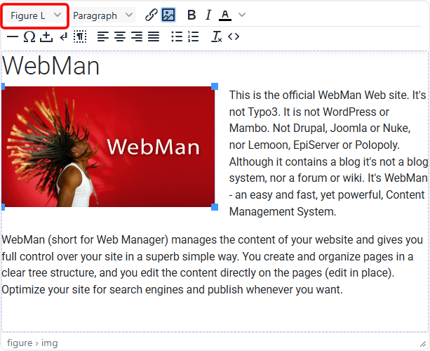Align text to the right
Viewport: 430px width, 351px height.
[x=137, y=37]
